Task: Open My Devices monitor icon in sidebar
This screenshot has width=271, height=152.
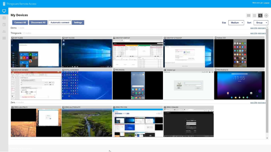Action: pos(4,11)
